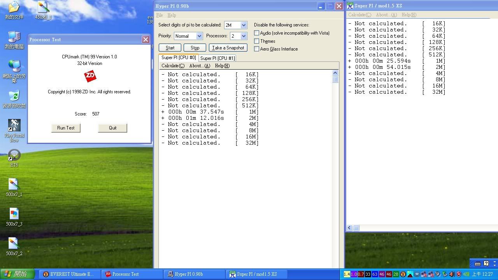The height and width of the screenshot is (280, 498).
Task: Switch to the Super PI [CPU #1] tab
Action: point(217,58)
